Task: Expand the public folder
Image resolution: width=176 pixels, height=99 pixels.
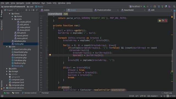Action: pos(7,68)
